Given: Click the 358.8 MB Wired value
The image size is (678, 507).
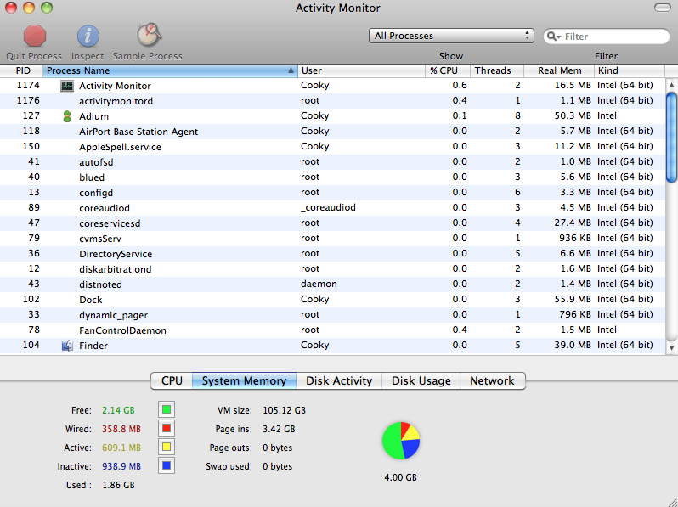Looking at the screenshot, I should (x=121, y=429).
